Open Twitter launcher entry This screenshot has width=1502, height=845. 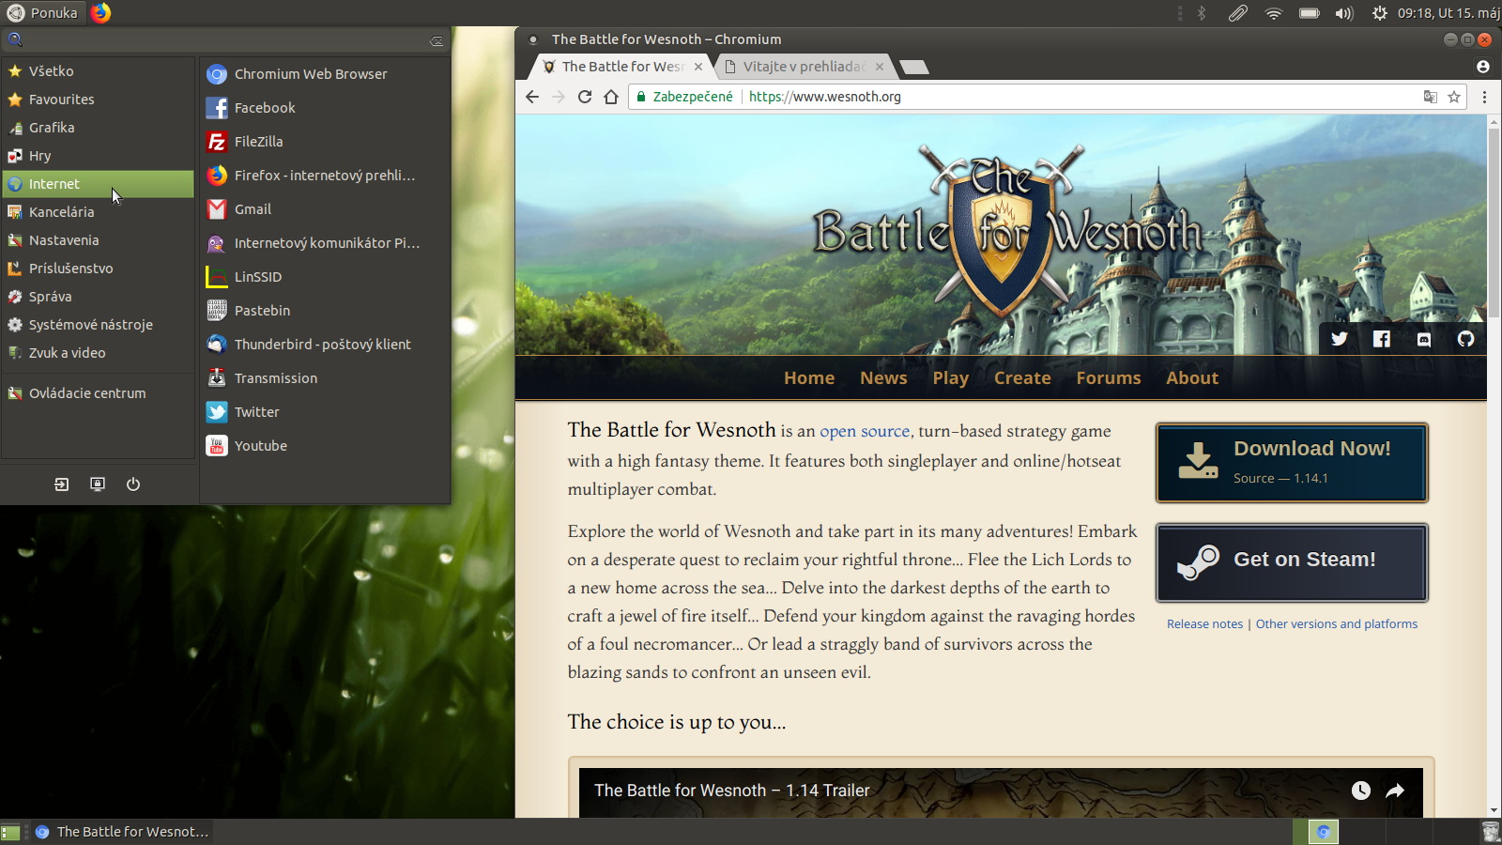click(324, 412)
